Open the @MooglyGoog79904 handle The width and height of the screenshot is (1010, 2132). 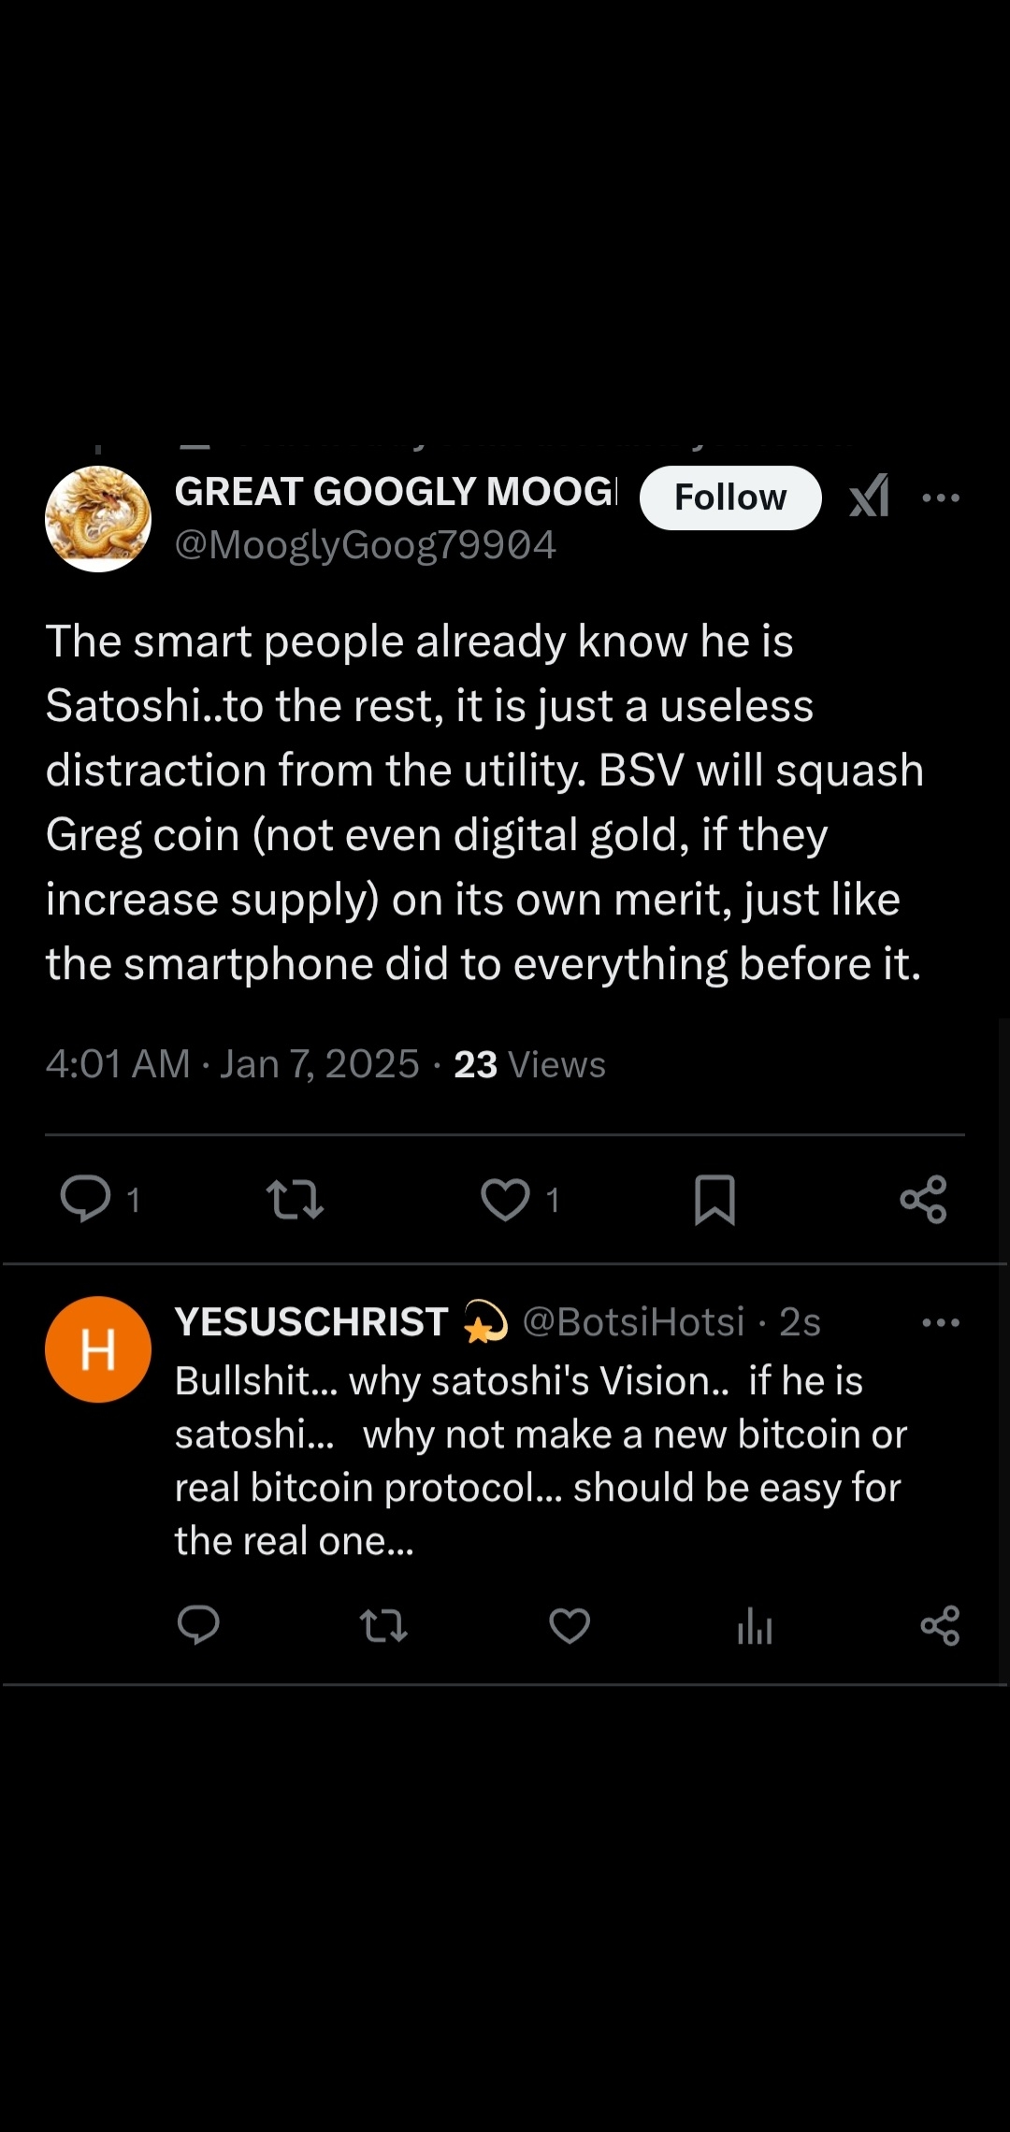point(366,545)
